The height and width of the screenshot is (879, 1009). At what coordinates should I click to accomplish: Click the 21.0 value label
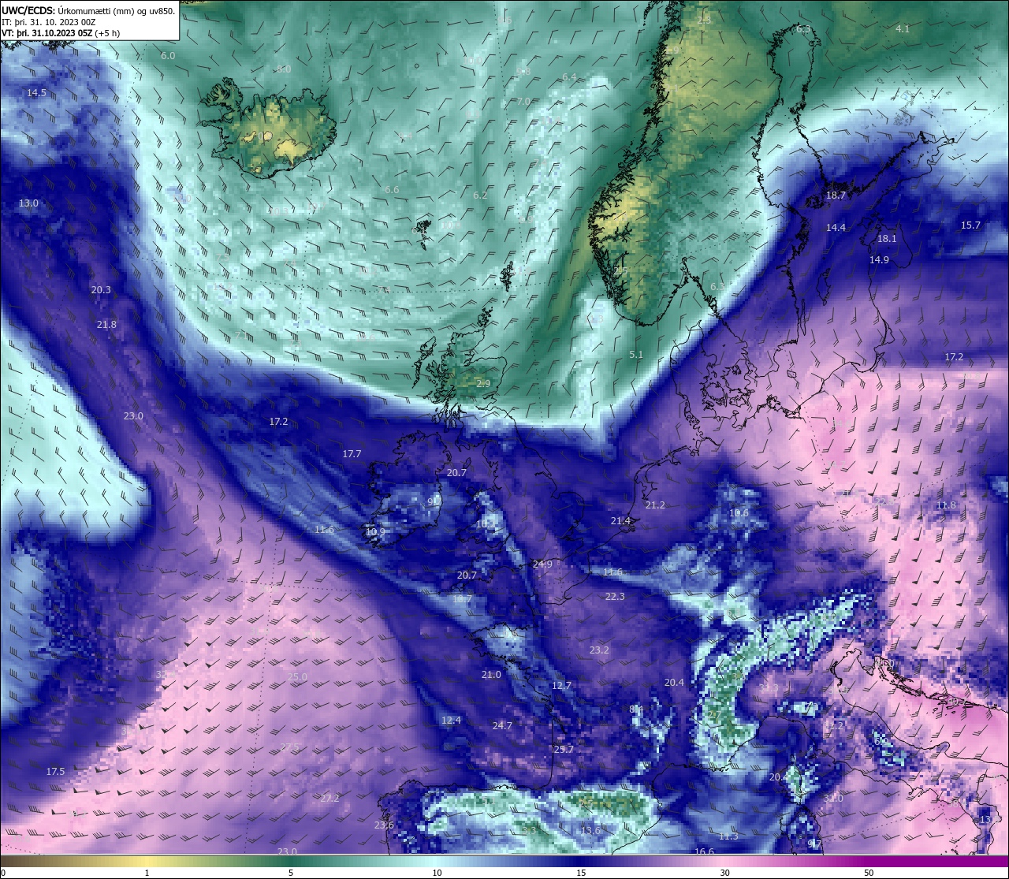pos(491,675)
